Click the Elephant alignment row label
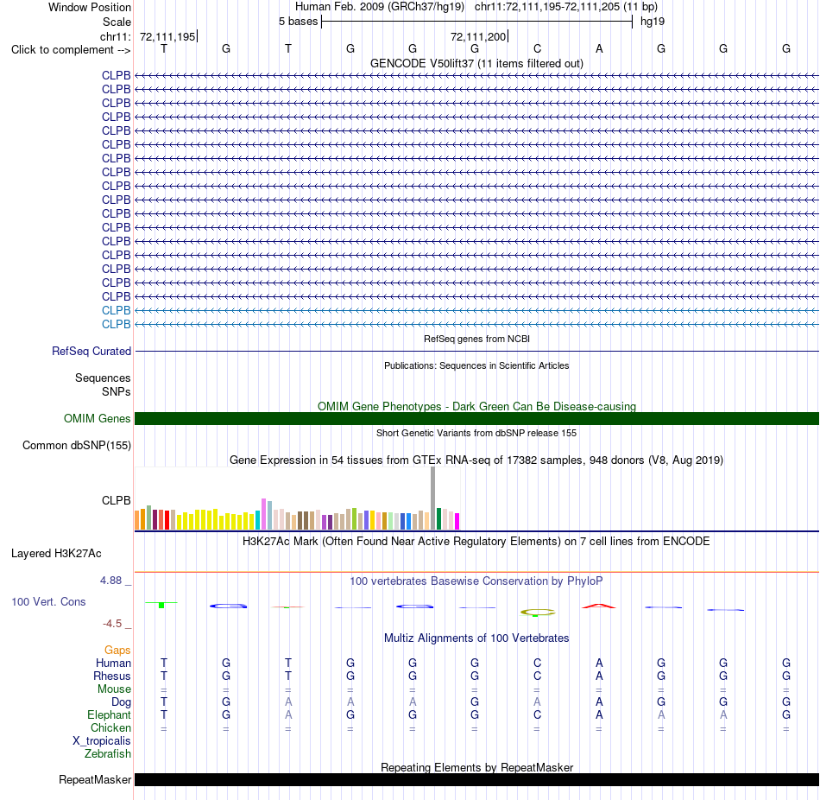Screen dimensions: 820x800 pyautogui.click(x=110, y=714)
